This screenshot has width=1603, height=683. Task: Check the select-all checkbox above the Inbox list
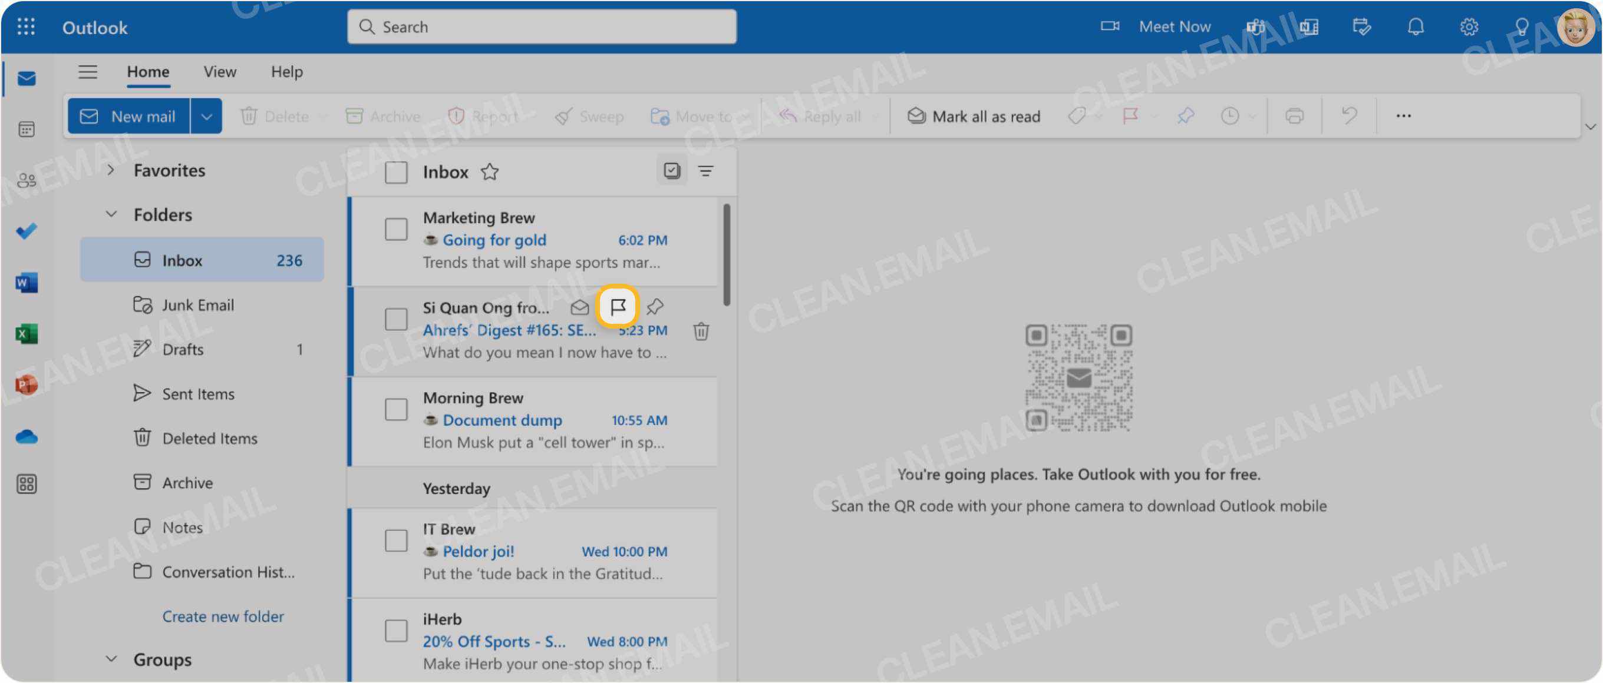click(396, 173)
